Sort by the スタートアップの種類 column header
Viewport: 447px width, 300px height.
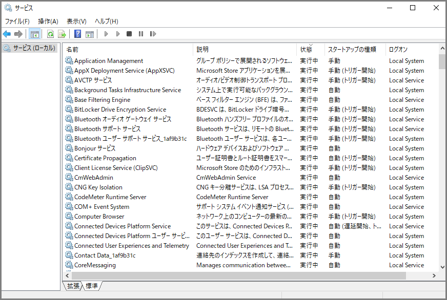tap(355, 50)
